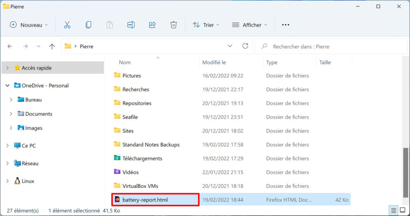
Task: Open the three-dots more options menu
Action: [285, 25]
